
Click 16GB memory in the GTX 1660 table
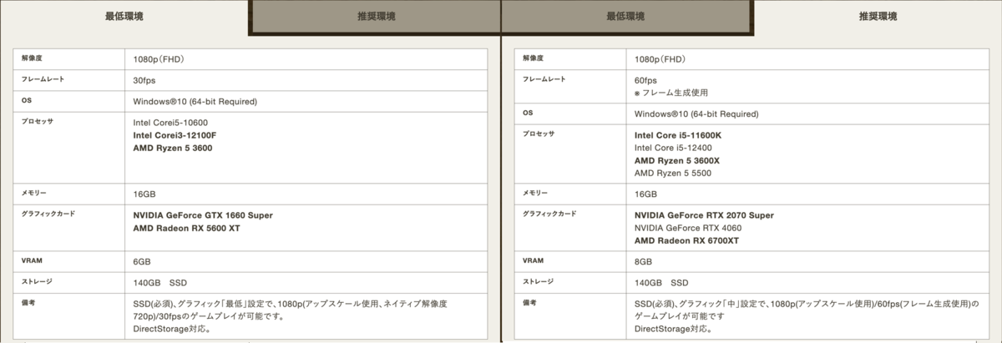pyautogui.click(x=144, y=194)
